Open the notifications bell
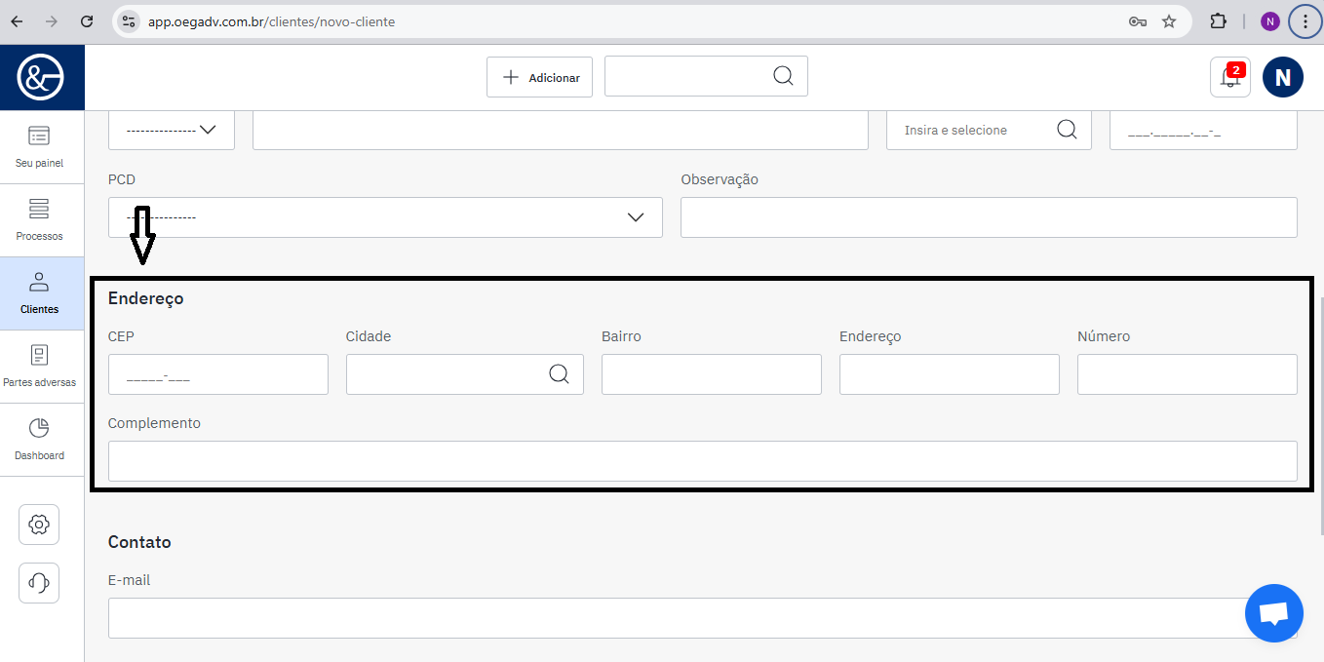Screen dimensions: 1324x662 [1230, 77]
